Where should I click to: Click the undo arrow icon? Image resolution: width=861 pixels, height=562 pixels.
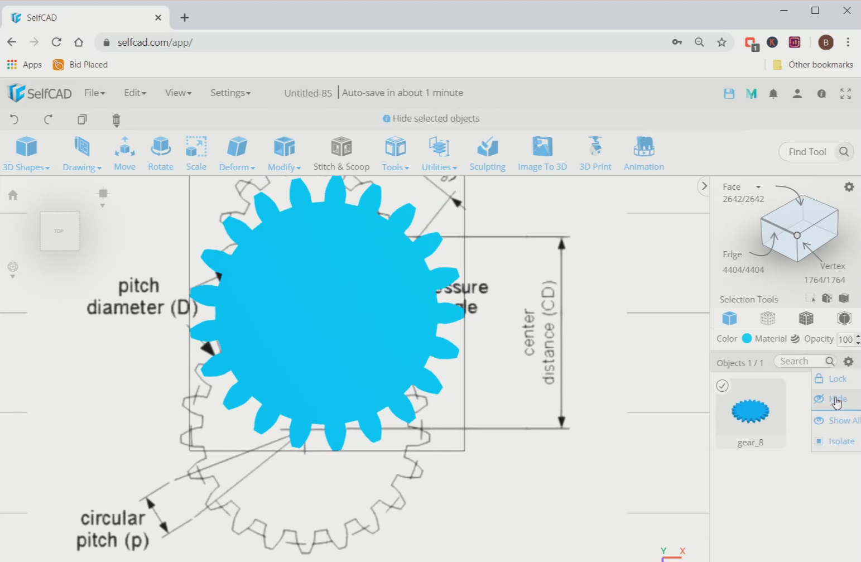(x=15, y=119)
